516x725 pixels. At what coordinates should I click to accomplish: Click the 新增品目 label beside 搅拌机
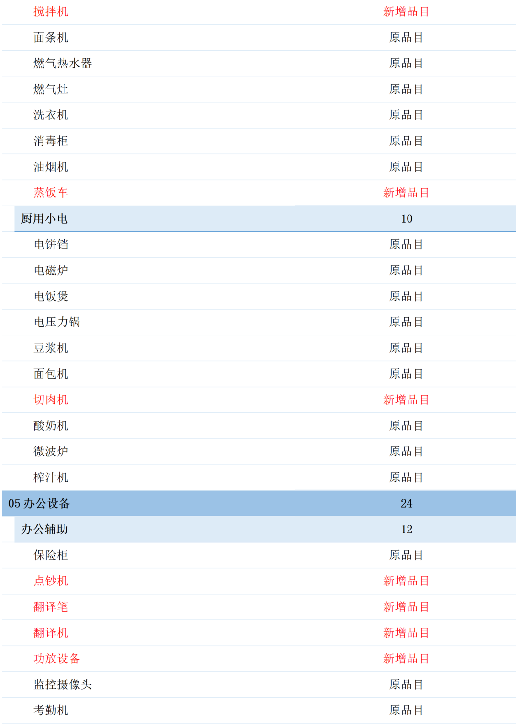pos(406,12)
